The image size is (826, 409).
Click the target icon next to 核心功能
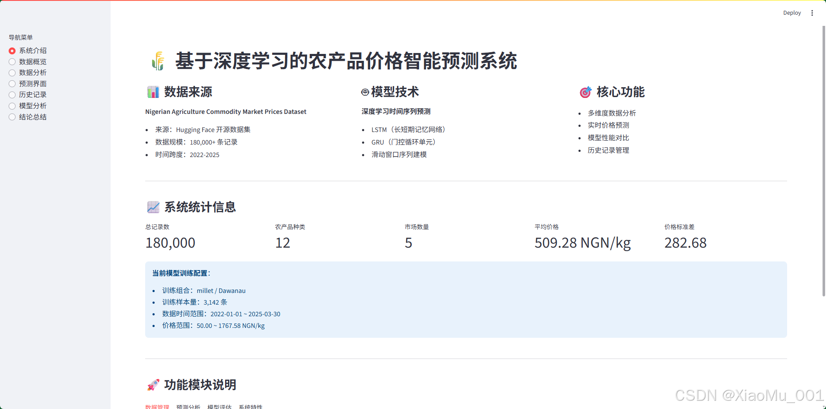[585, 92]
